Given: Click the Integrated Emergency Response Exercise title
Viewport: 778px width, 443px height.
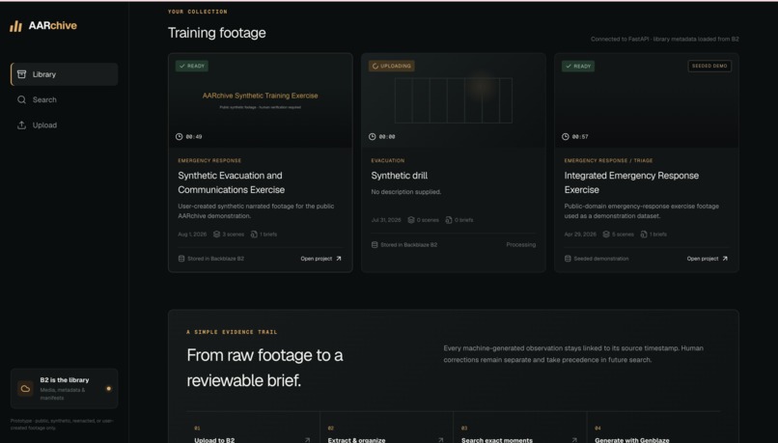Looking at the screenshot, I should [x=631, y=182].
